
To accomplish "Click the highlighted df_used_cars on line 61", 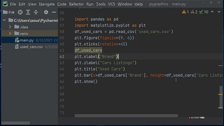I will click(88, 50).
